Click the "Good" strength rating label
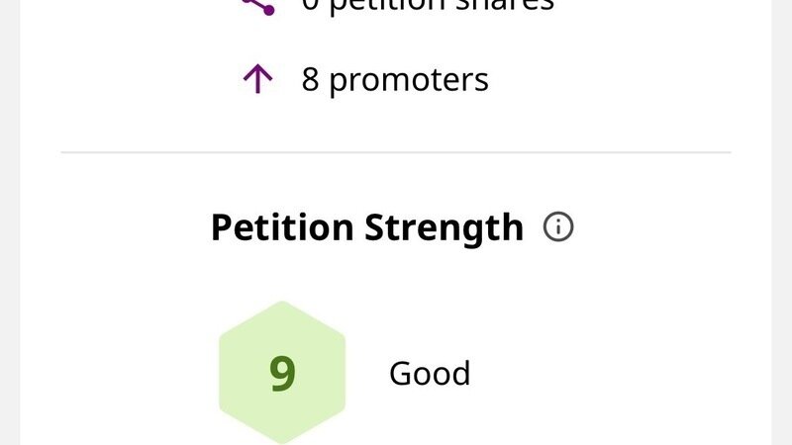The height and width of the screenshot is (445, 792). coord(430,373)
